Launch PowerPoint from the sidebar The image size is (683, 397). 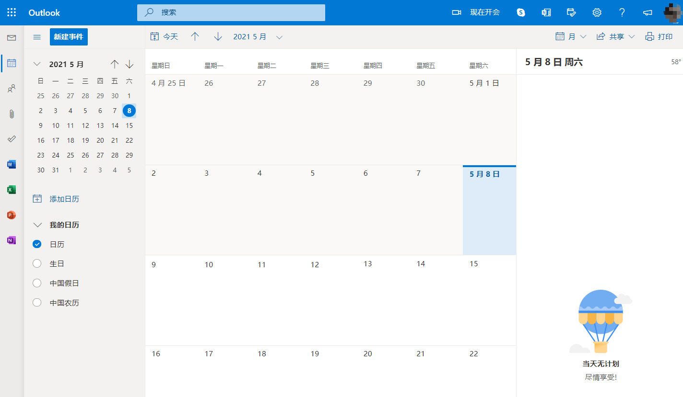pos(12,215)
